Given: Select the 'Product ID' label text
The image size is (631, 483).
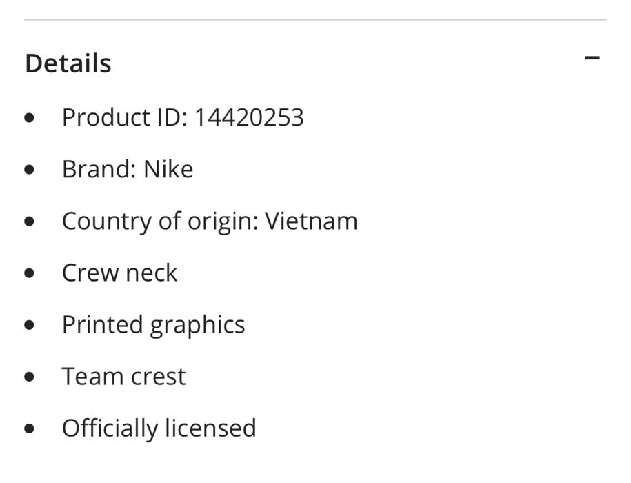Looking at the screenshot, I should tap(121, 117).
